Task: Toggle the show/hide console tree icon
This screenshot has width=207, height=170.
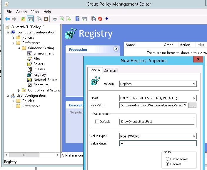Action: point(30,19)
